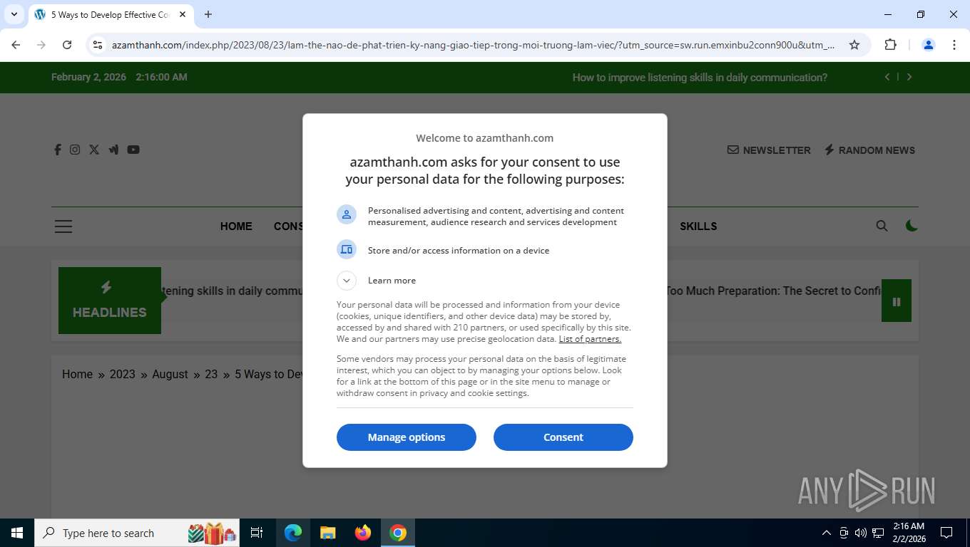Viewport: 970px width, 547px height.
Task: Open the List of partners link
Action: [590, 339]
